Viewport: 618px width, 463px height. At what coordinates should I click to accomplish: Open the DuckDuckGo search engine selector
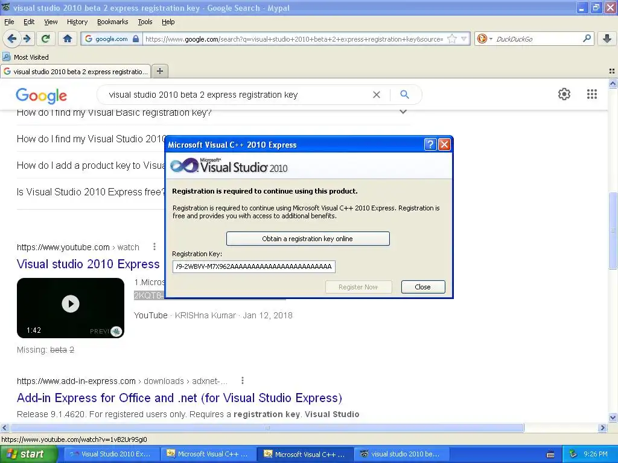click(485, 39)
